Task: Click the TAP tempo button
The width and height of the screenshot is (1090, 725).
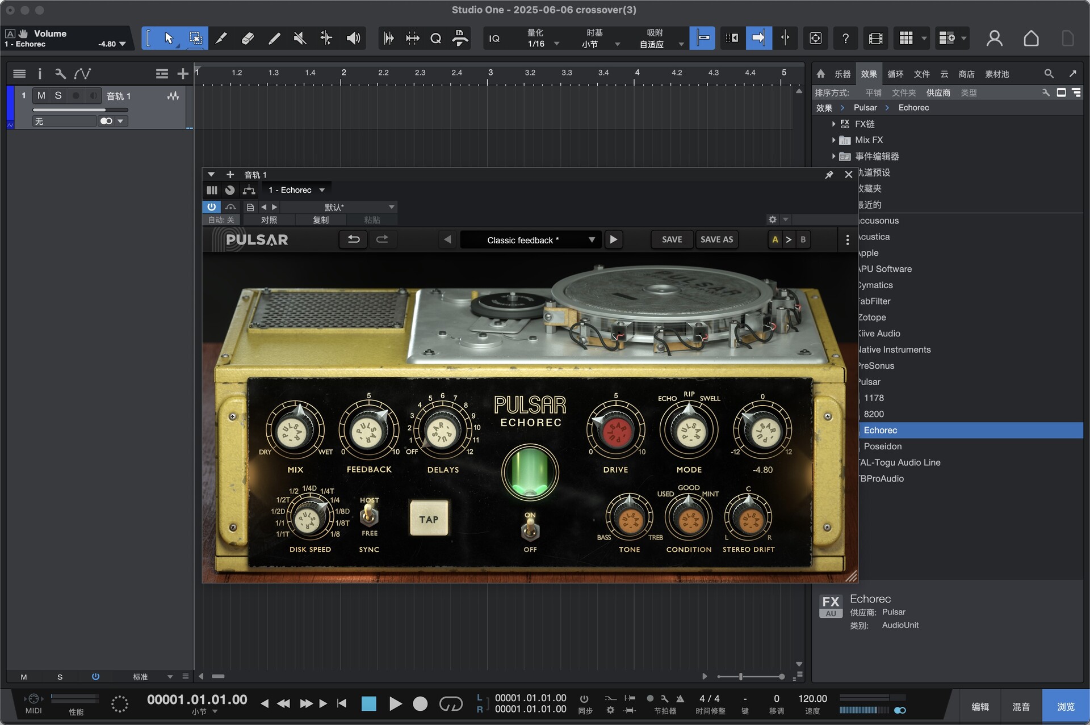Action: tap(429, 519)
